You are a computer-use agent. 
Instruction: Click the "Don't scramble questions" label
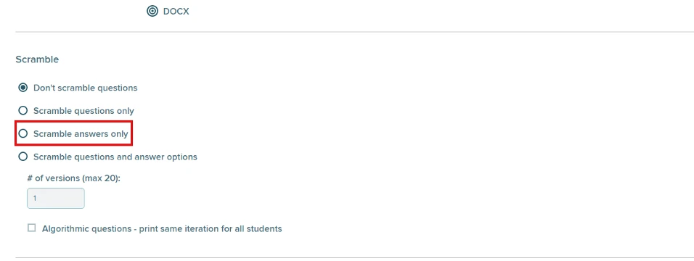(x=86, y=88)
